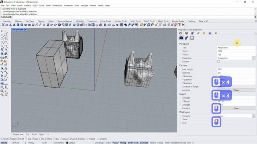Toggle the Mid osnap checkbox
Image resolution: width=257 pixels, height=144 pixels.
[x=26, y=139]
